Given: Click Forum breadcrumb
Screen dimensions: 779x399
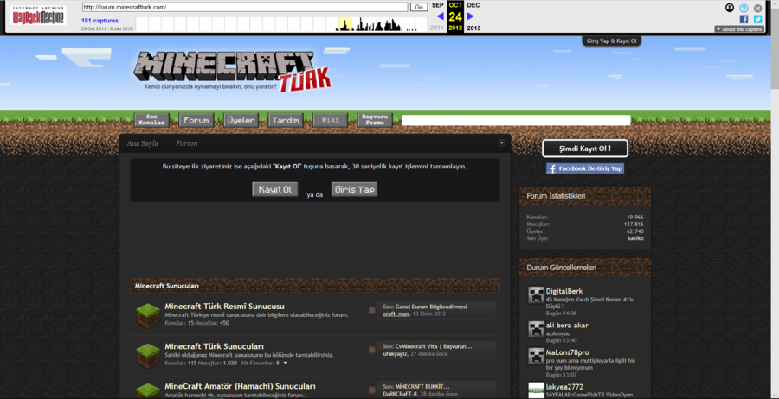Looking at the screenshot, I should pos(186,143).
